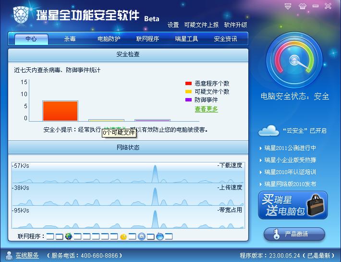This screenshot has height=262, width=341.
Task: Switch to the 杀毒 tab
Action: pyautogui.click(x=70, y=39)
